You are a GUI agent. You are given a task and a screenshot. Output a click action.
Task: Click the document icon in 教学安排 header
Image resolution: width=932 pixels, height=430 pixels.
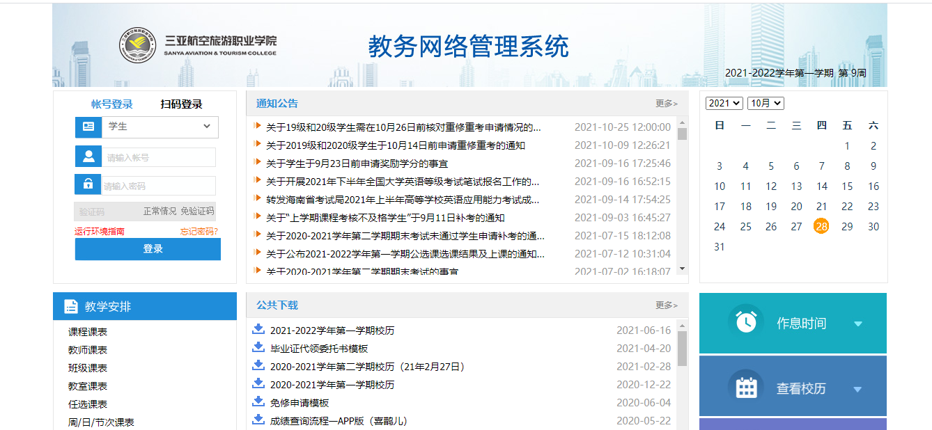coord(71,307)
